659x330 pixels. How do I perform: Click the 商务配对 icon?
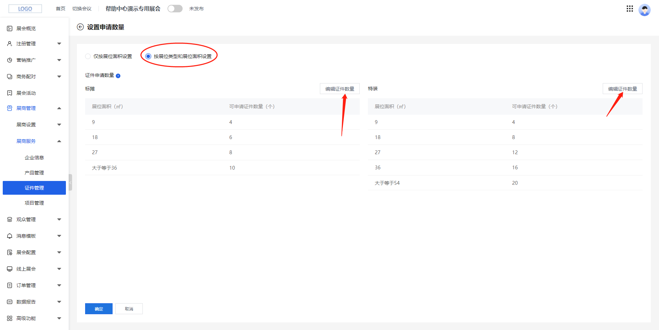tap(10, 77)
